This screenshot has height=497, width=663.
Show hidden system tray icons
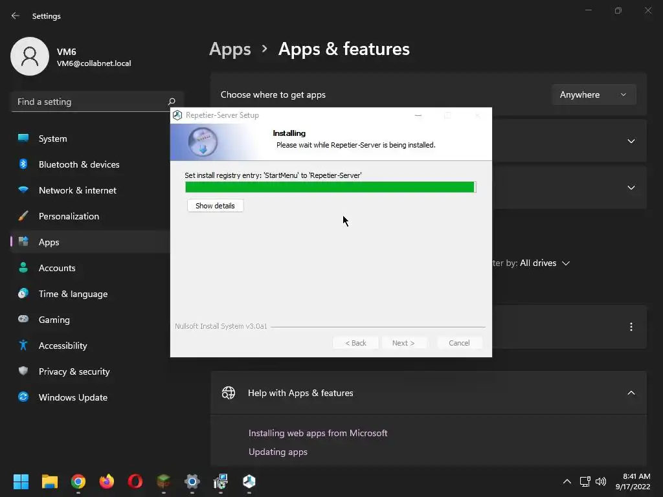coord(567,481)
